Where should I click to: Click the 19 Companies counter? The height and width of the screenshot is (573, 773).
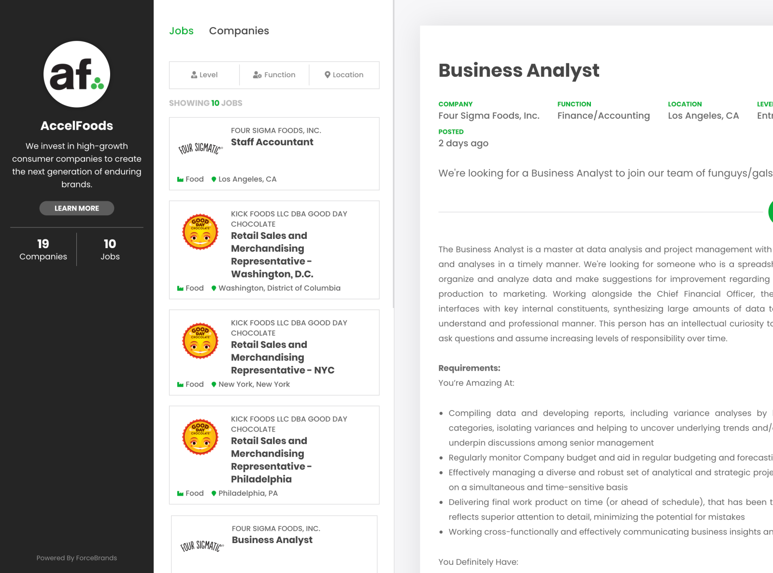pos(43,250)
